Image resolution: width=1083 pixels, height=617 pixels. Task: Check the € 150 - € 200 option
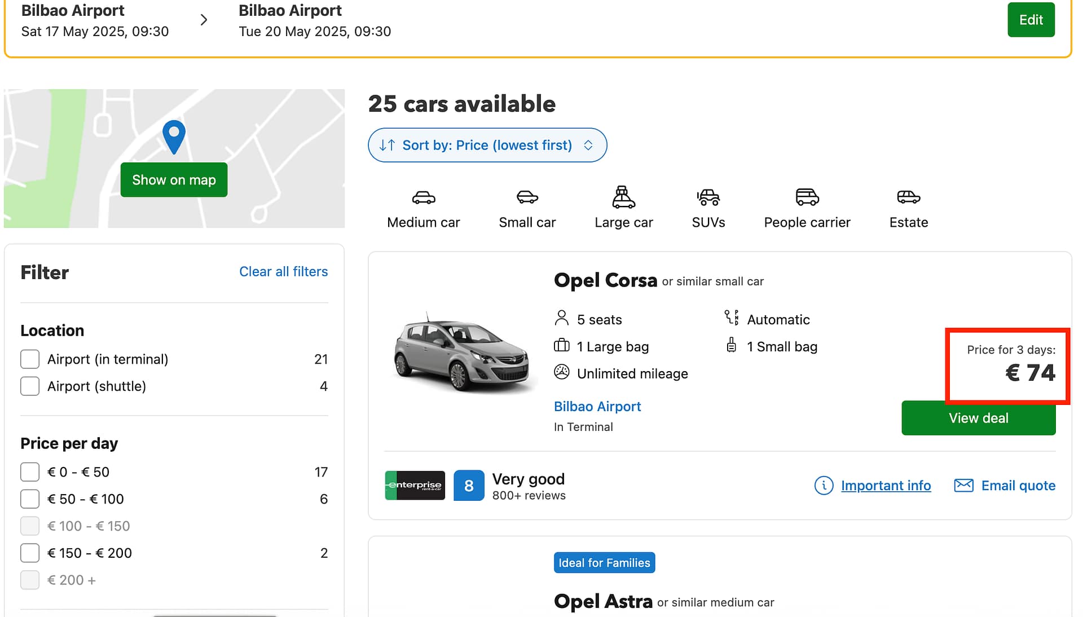(30, 553)
